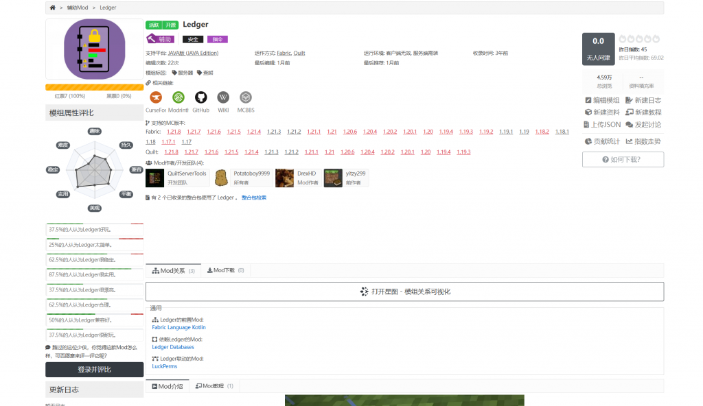Click 辅助Mod breadcrumb link
703x406 pixels.
point(78,8)
